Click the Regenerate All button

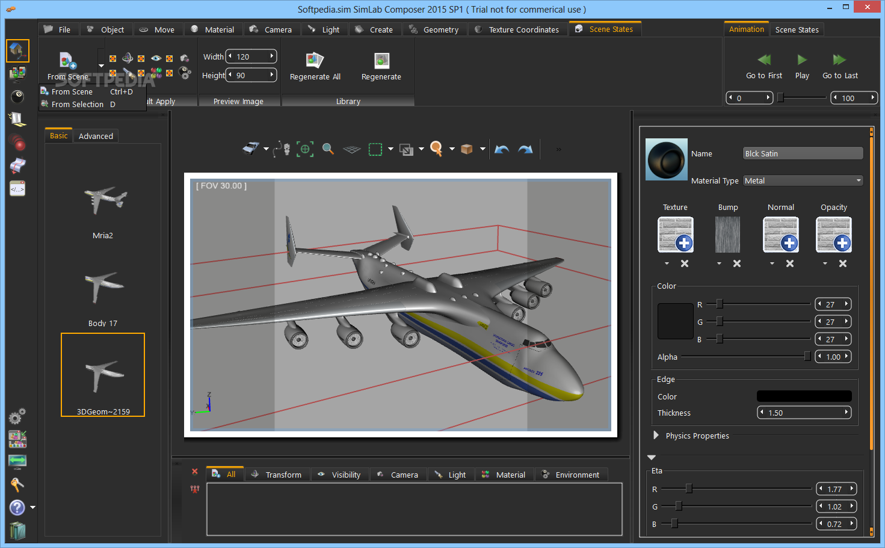pos(315,66)
